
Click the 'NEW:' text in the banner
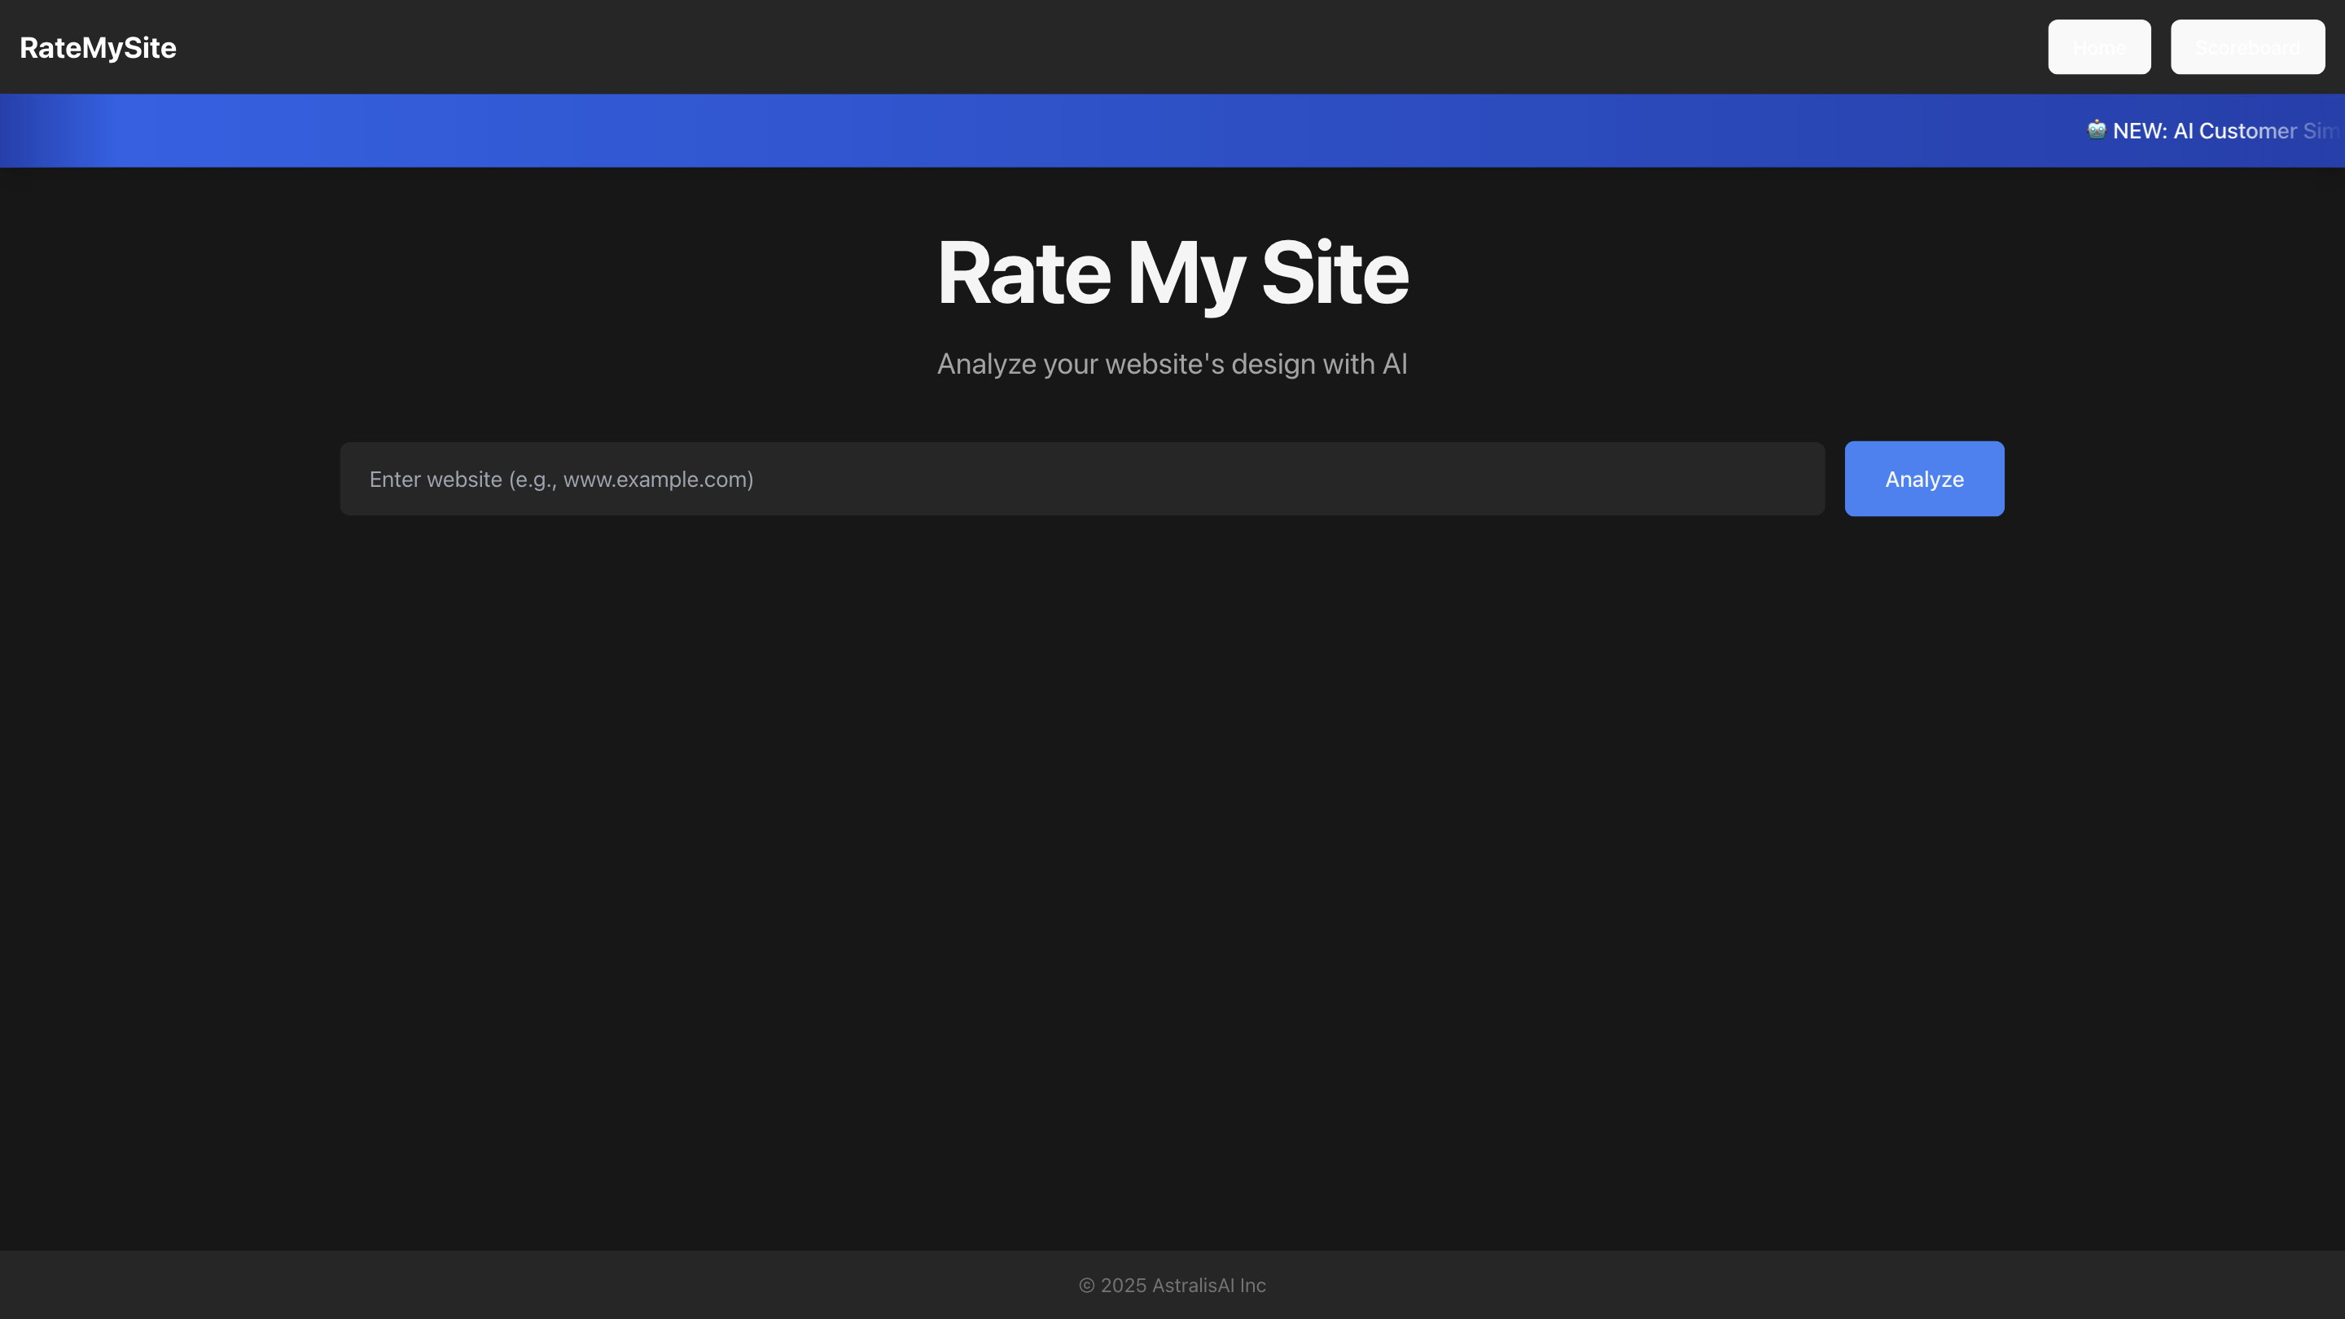tap(2138, 130)
